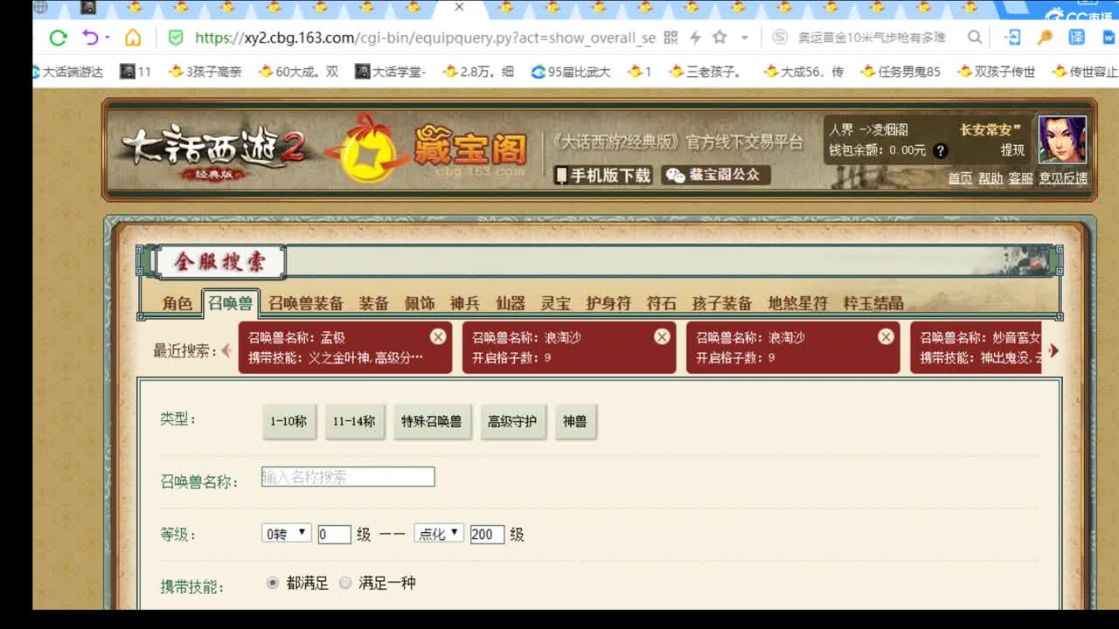Click the lightning speed-mode icon
Screen dimensions: 1119x629
pos(696,38)
